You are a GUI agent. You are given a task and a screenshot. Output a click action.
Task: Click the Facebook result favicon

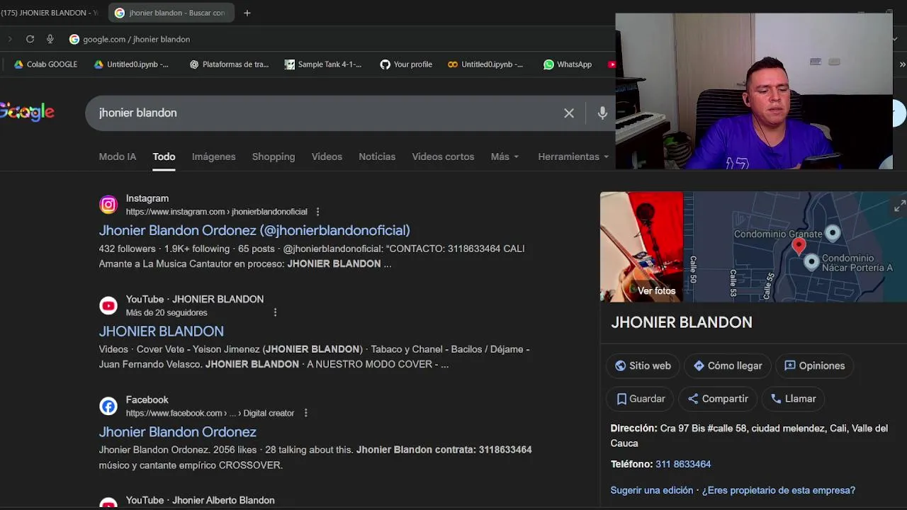(x=108, y=406)
